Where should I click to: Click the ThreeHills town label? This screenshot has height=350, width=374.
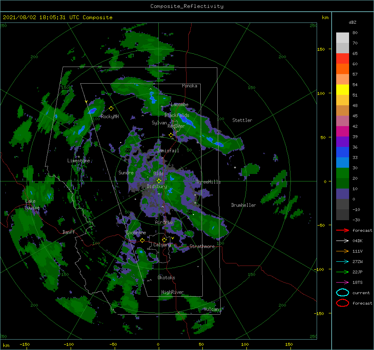(x=209, y=182)
